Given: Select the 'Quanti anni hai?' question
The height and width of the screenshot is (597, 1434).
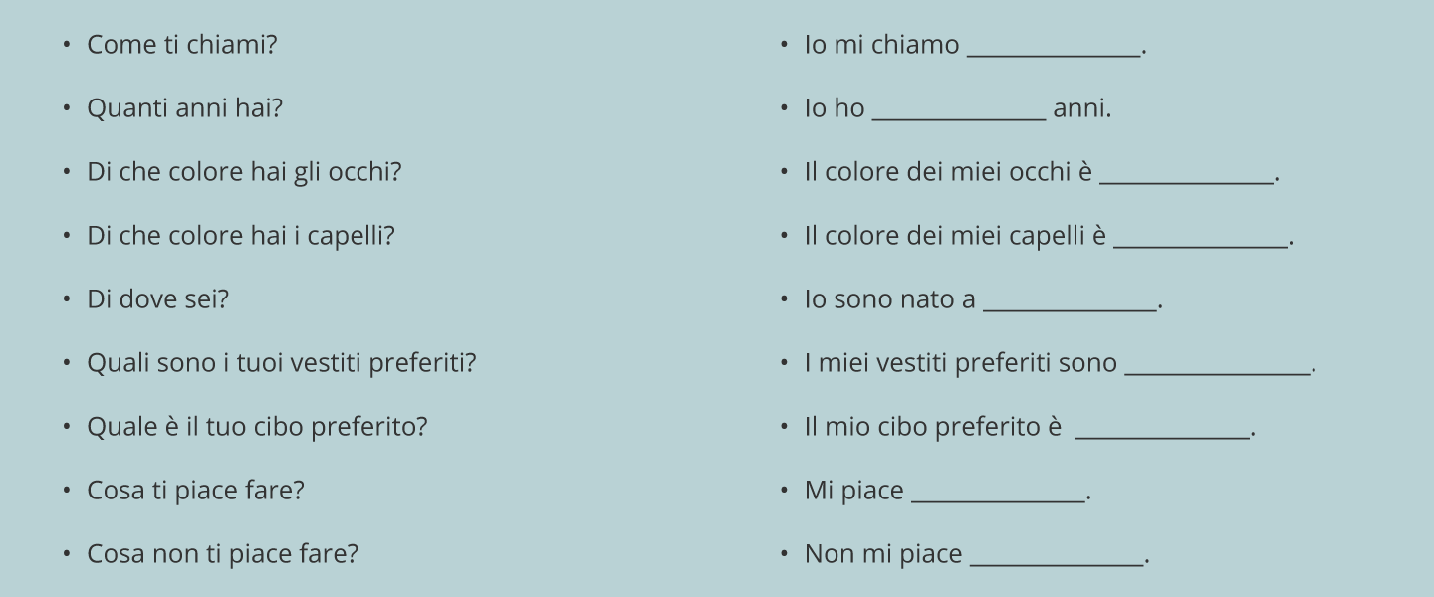Looking at the screenshot, I should coord(184,108).
